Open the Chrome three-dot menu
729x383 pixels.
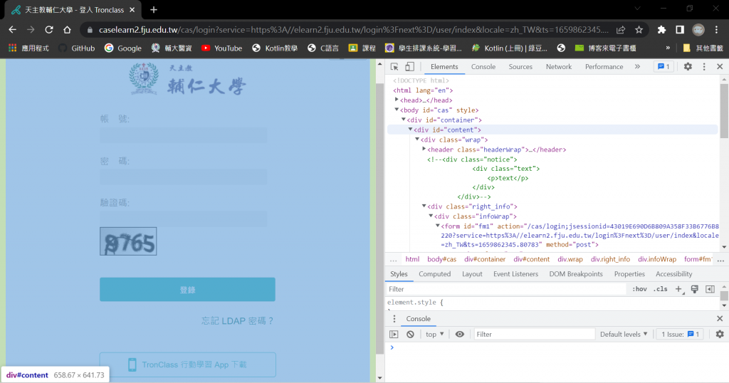point(716,30)
